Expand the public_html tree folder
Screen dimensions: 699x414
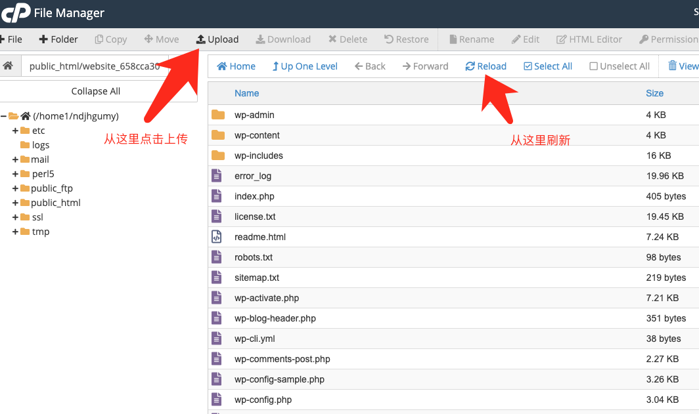coord(15,203)
